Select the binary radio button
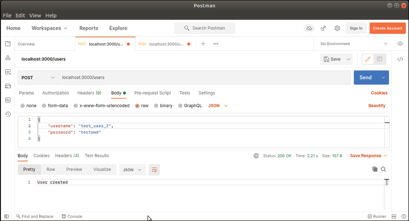409x221 pixels. click(x=156, y=106)
